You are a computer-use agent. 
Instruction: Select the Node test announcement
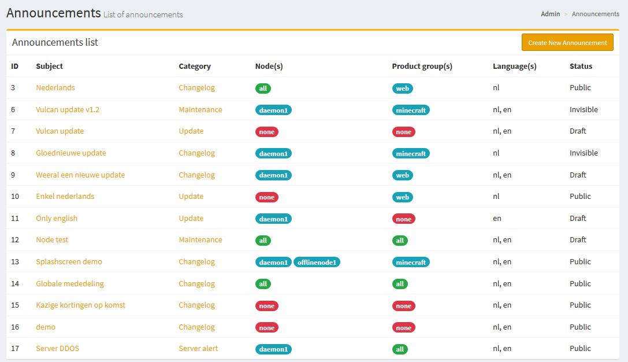coord(52,240)
